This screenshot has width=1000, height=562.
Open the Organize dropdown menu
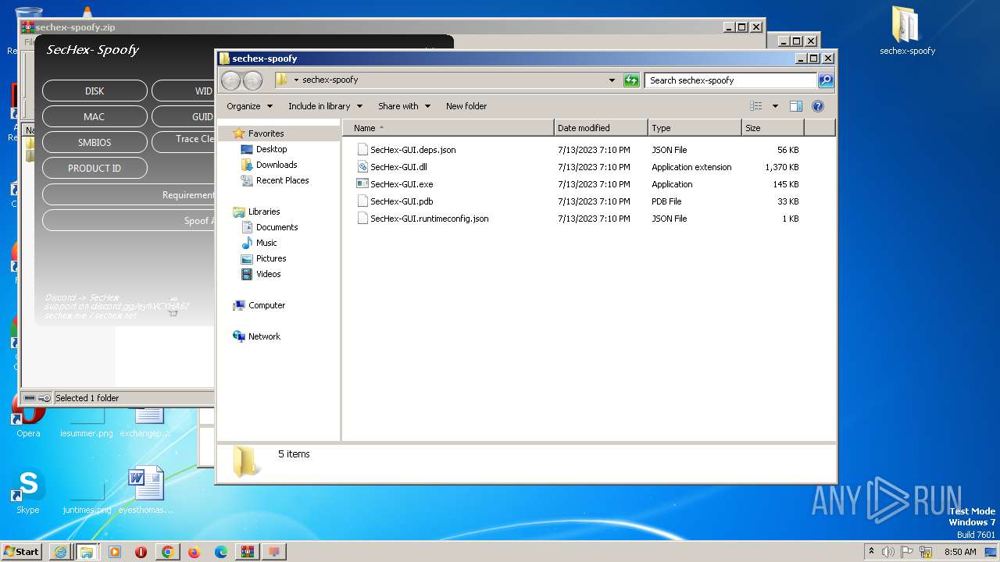pyautogui.click(x=249, y=106)
